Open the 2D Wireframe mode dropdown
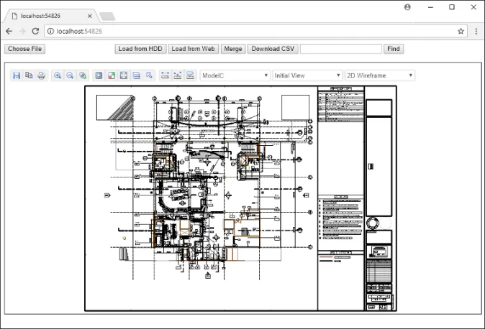 coord(380,75)
